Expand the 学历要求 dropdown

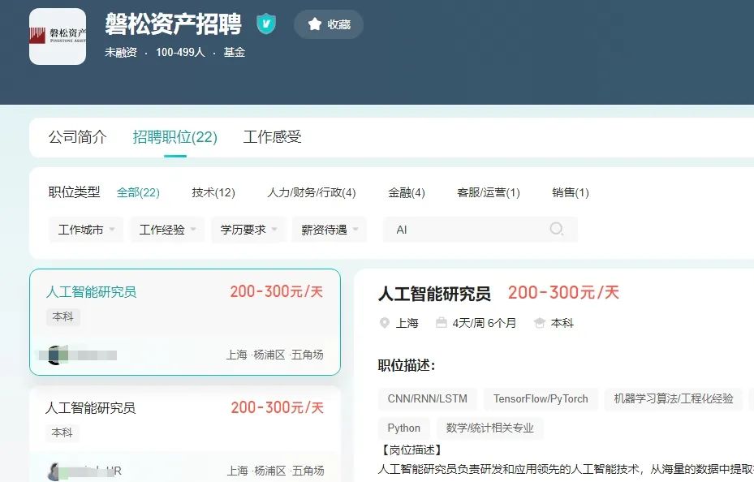point(248,230)
